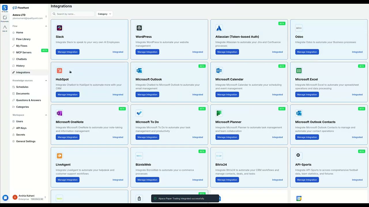Open the Astora LTD workspace switcher
369x207 pixels.
pos(29,16)
